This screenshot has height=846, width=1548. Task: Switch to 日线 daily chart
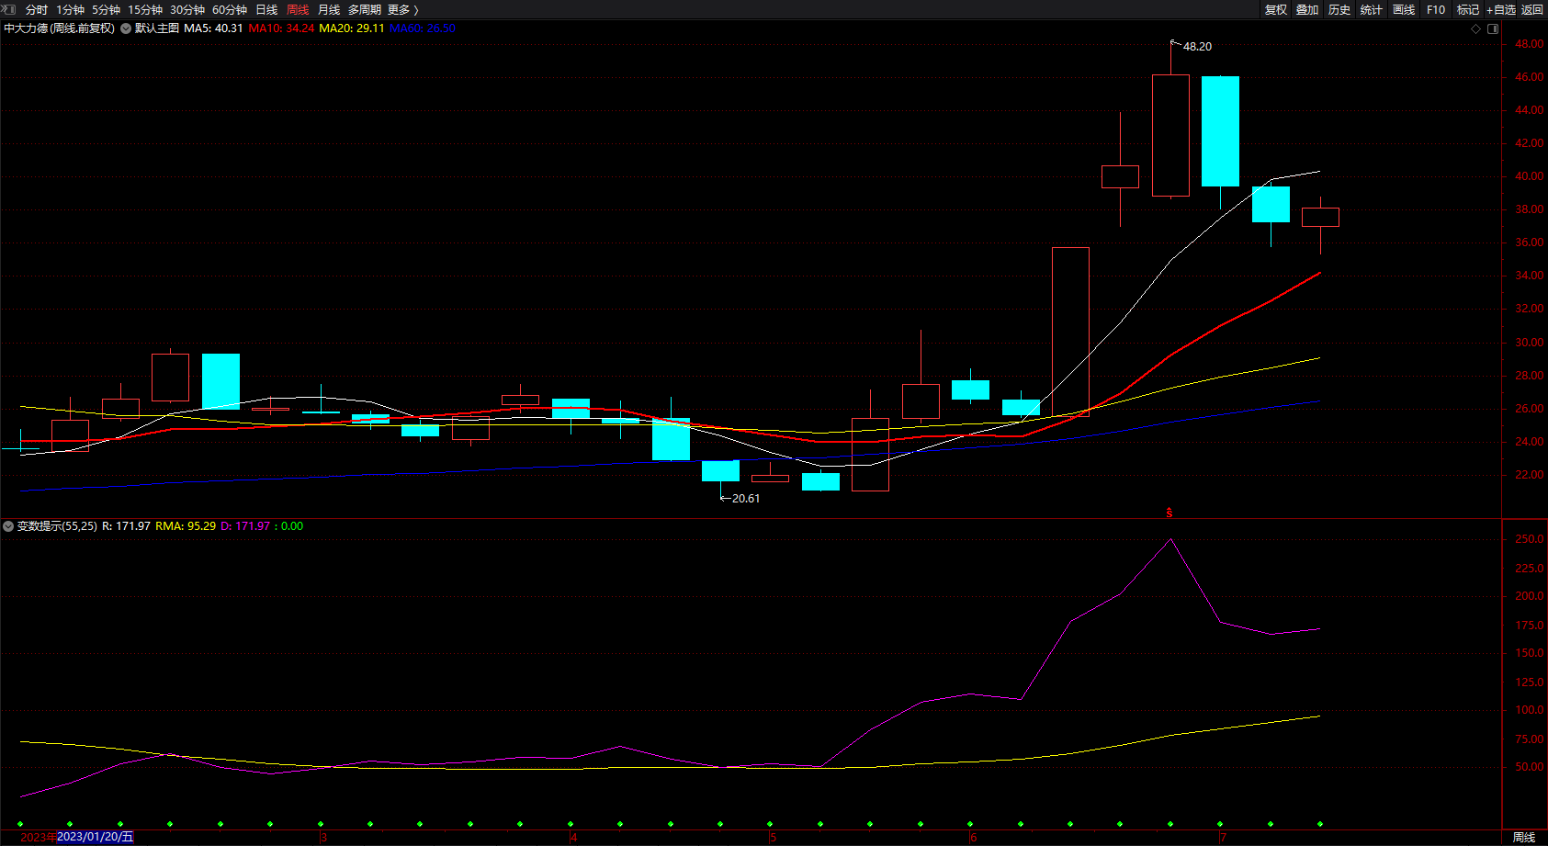(266, 9)
